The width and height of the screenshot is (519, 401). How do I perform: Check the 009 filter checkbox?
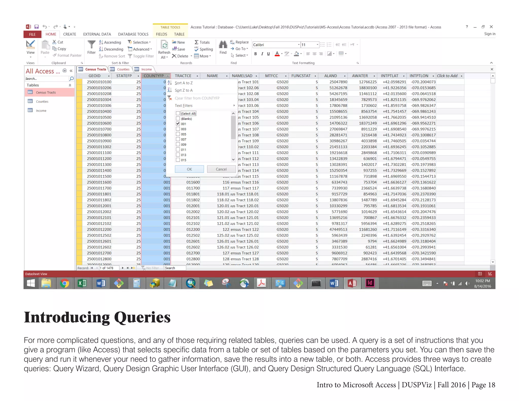[x=178, y=144]
